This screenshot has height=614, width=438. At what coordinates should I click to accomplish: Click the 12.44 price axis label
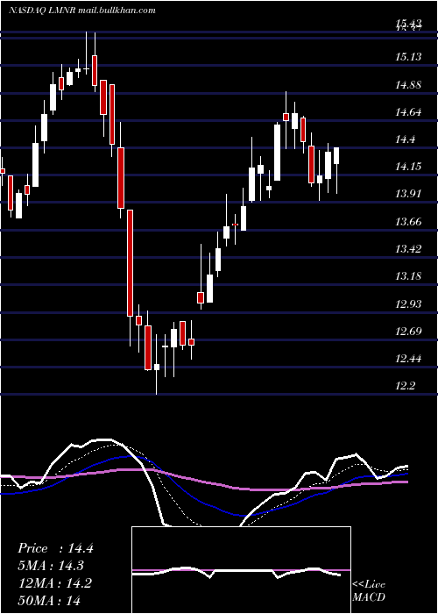tap(408, 358)
